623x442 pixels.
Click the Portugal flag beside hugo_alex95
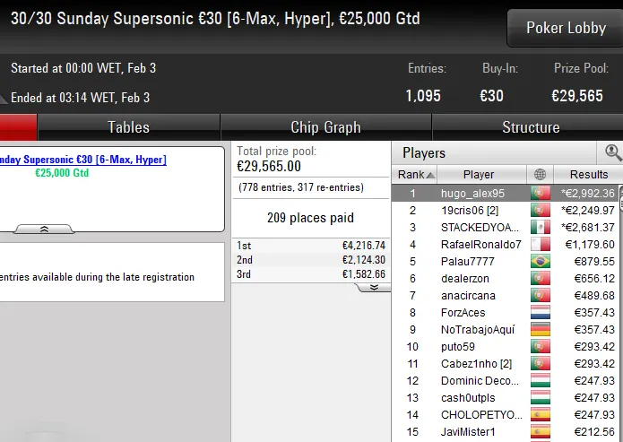pos(540,193)
